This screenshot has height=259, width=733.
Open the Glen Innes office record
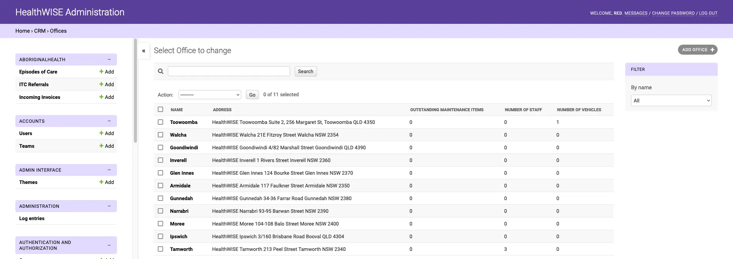click(182, 173)
